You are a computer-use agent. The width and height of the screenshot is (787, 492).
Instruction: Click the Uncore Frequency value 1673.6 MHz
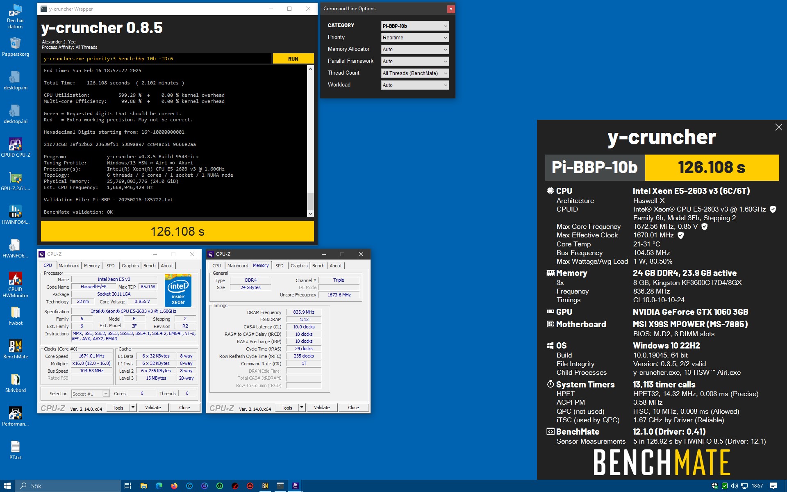(339, 295)
